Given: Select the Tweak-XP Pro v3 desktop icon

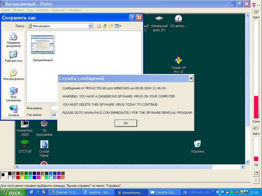Looking at the screenshot, I should (x=178, y=65).
